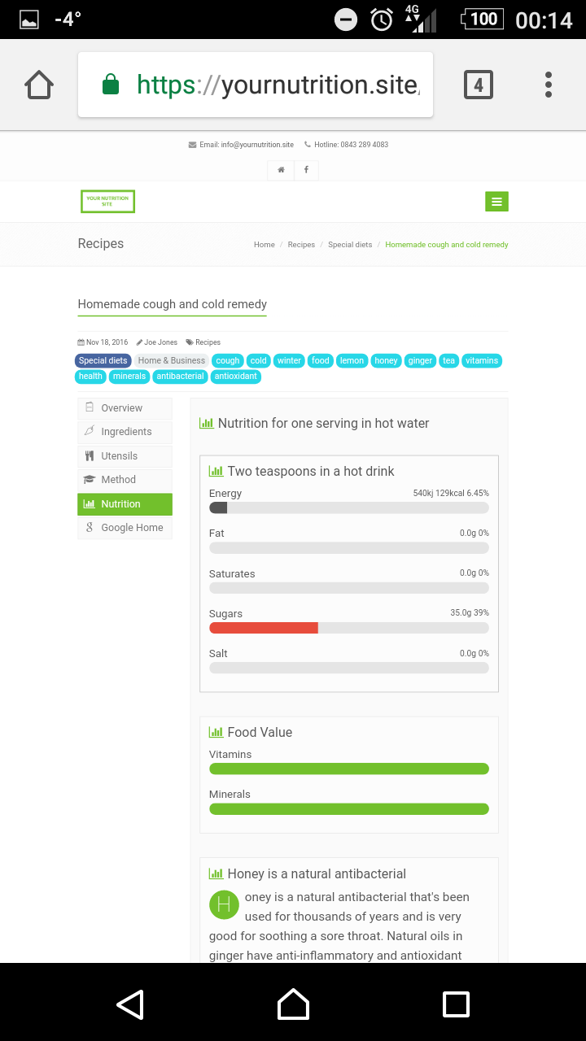This screenshot has width=586, height=1041.
Task: Click the Your Nutrition Site logo
Action: [x=107, y=201]
